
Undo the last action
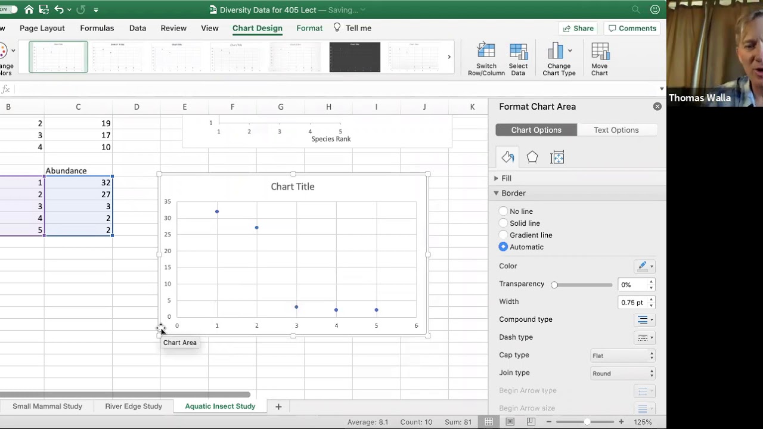tap(58, 10)
